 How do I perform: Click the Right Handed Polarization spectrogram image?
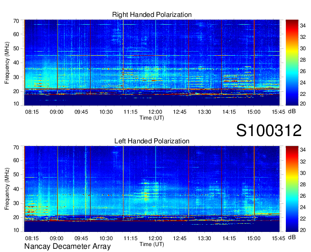(152, 63)
